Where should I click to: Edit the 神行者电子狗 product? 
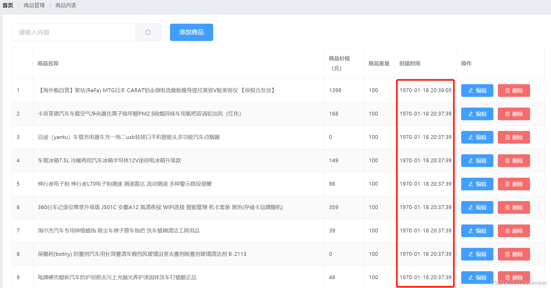477,184
